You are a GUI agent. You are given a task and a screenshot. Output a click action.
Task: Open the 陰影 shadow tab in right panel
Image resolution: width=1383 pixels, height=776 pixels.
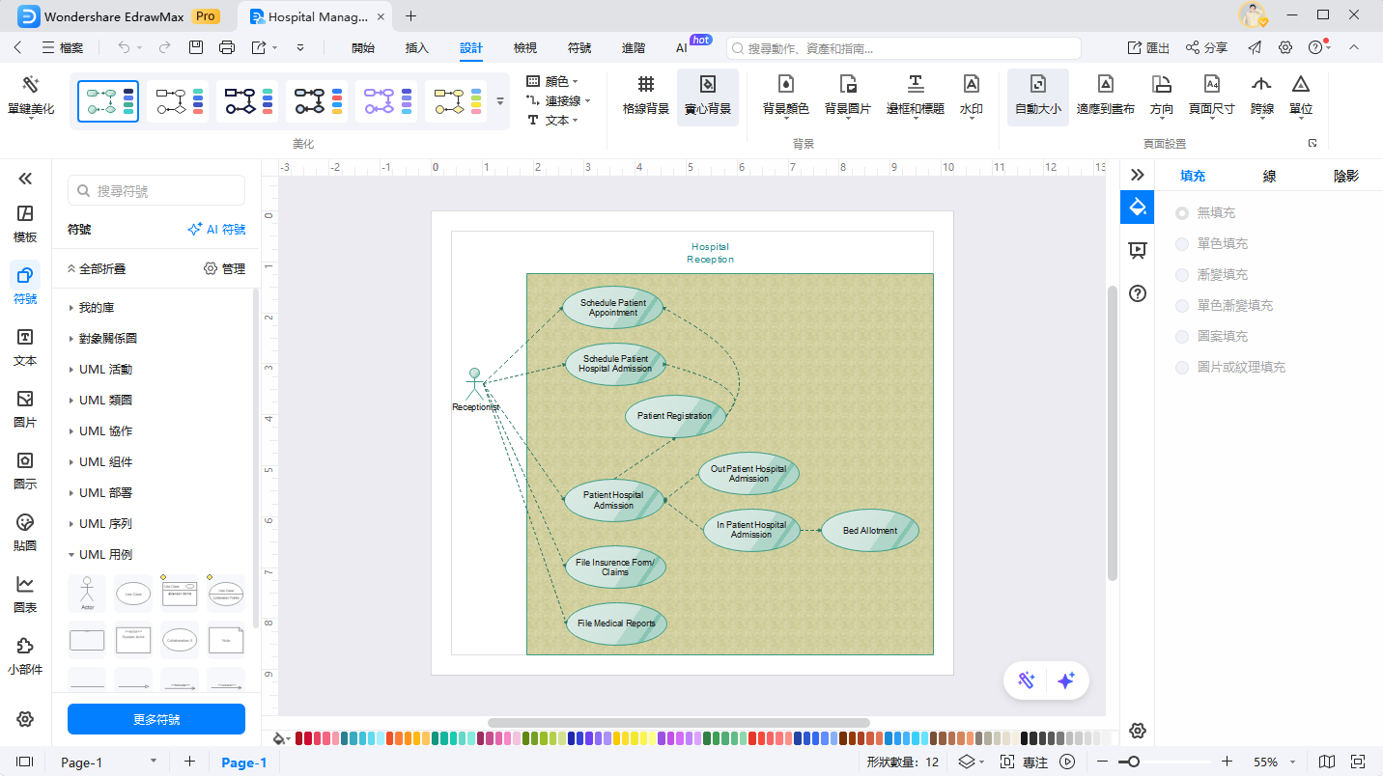coord(1345,176)
